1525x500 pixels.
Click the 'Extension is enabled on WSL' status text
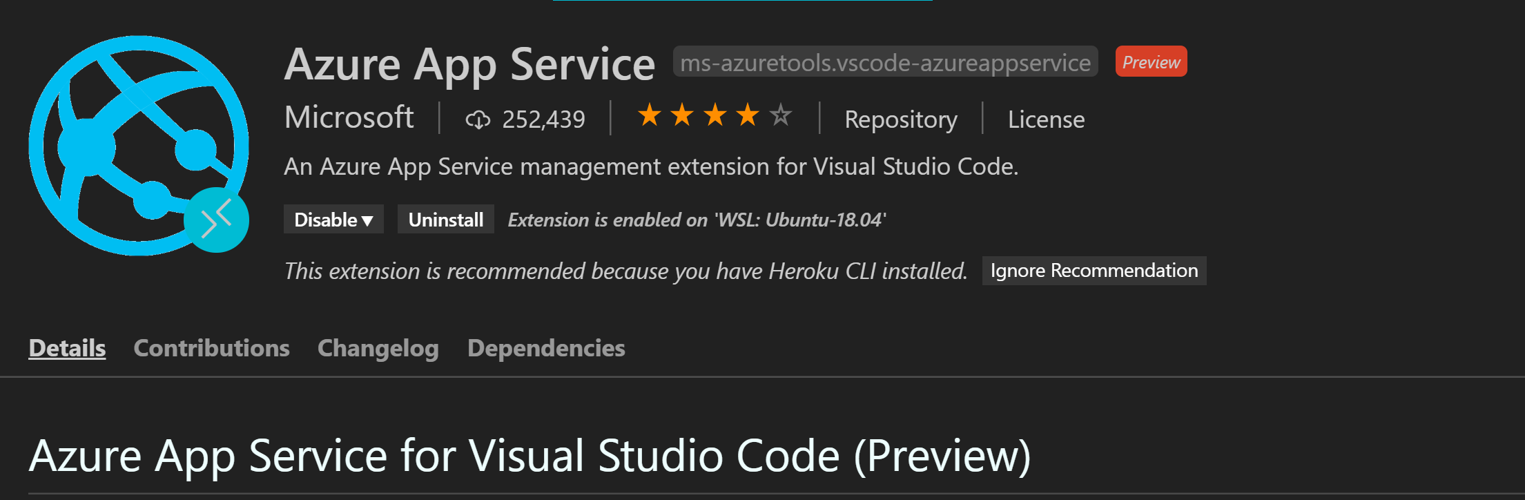[697, 220]
